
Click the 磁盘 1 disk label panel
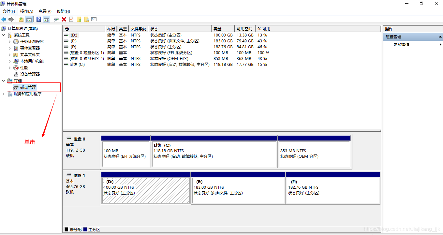[x=81, y=188]
